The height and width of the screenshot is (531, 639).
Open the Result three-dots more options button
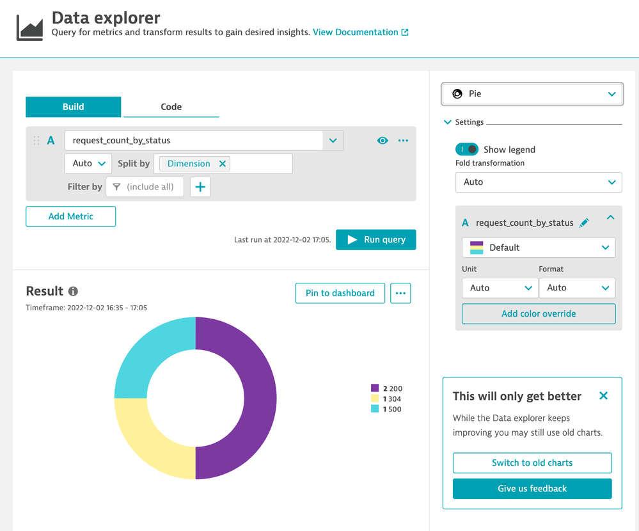[400, 293]
